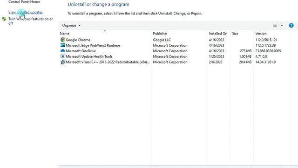Click Microsoft Corporation publisher in OneDrive row

[x=170, y=51]
